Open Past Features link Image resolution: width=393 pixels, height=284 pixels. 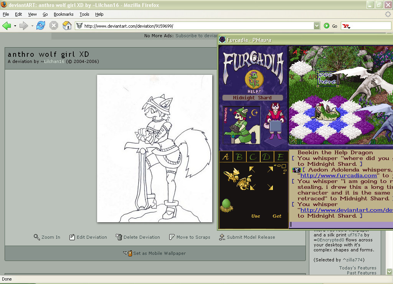click(362, 273)
